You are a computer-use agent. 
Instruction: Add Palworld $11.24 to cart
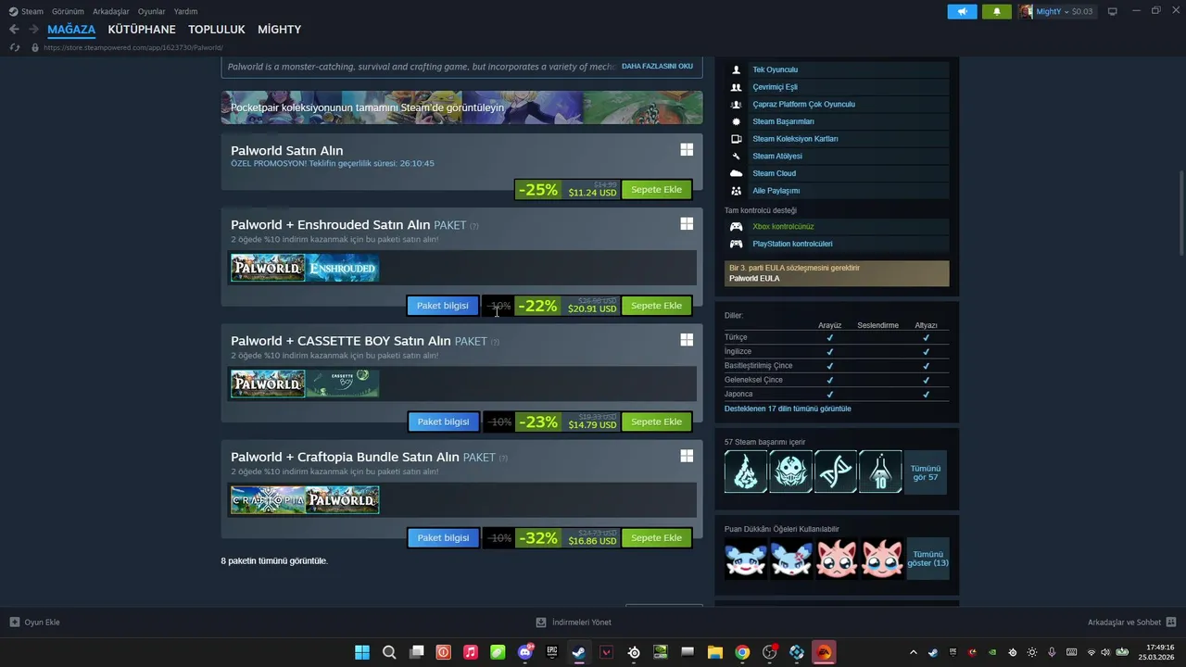click(656, 190)
